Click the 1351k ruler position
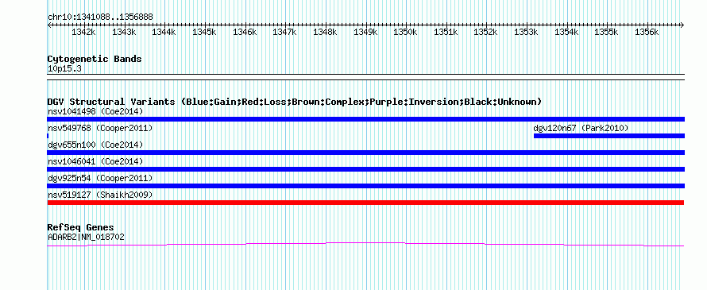Viewport: 707px width, 290px height. coord(446,33)
